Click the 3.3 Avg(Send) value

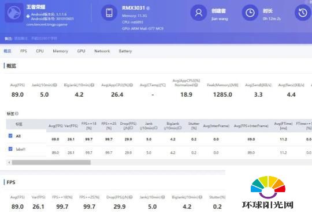(258, 95)
